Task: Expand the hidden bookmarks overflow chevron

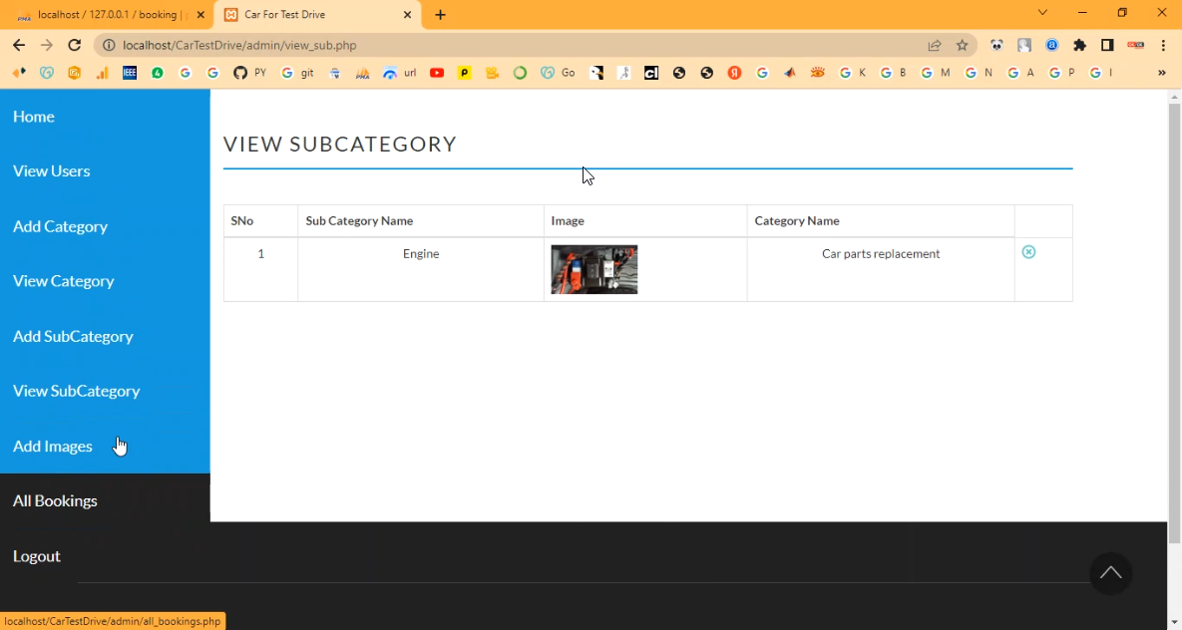Action: [x=1161, y=73]
